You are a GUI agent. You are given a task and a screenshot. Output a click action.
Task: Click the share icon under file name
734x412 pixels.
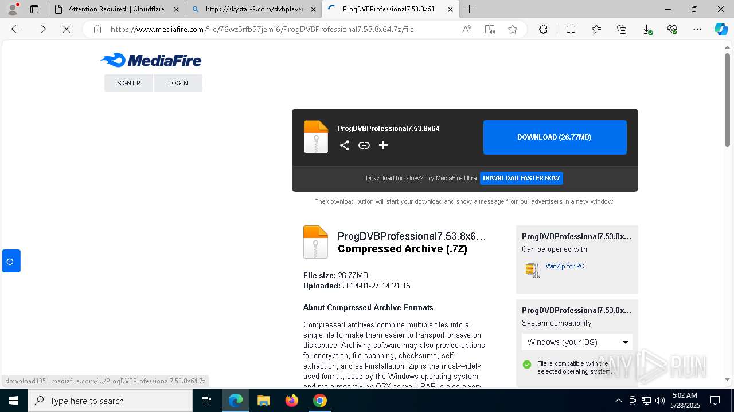click(345, 145)
